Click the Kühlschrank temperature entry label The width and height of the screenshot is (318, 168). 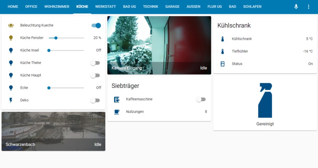242,39
